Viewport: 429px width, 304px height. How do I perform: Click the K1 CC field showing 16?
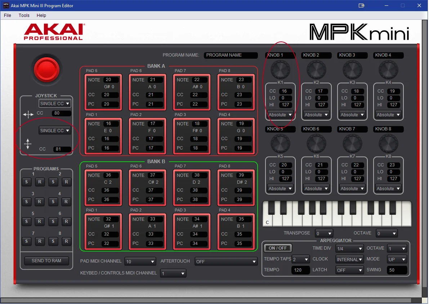point(286,91)
